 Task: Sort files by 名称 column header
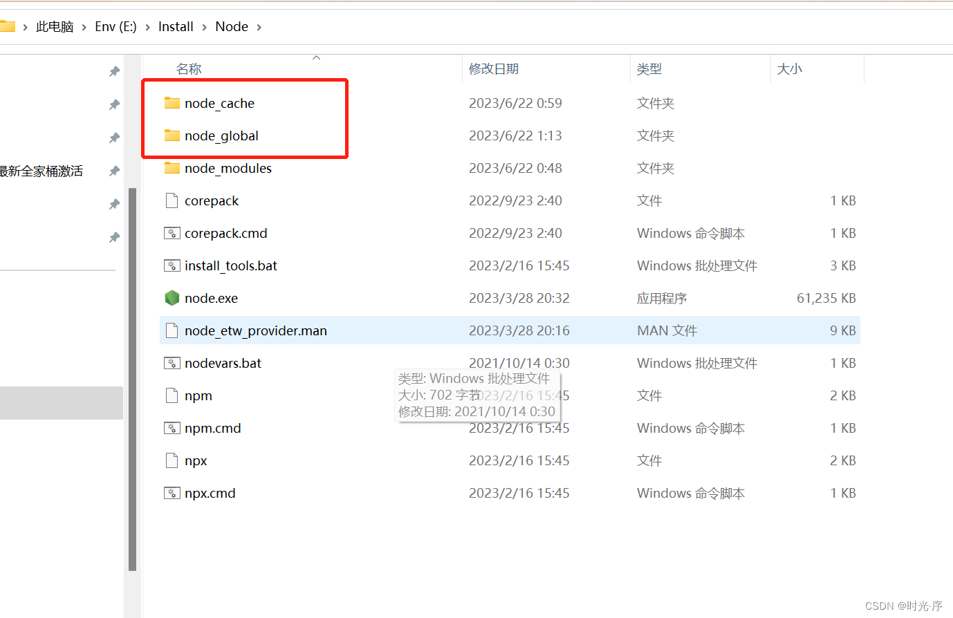coord(189,68)
